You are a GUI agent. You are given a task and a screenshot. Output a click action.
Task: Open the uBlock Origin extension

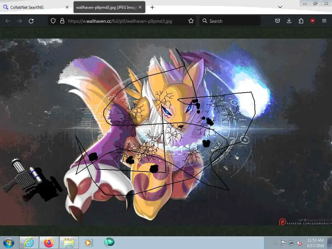[313, 21]
